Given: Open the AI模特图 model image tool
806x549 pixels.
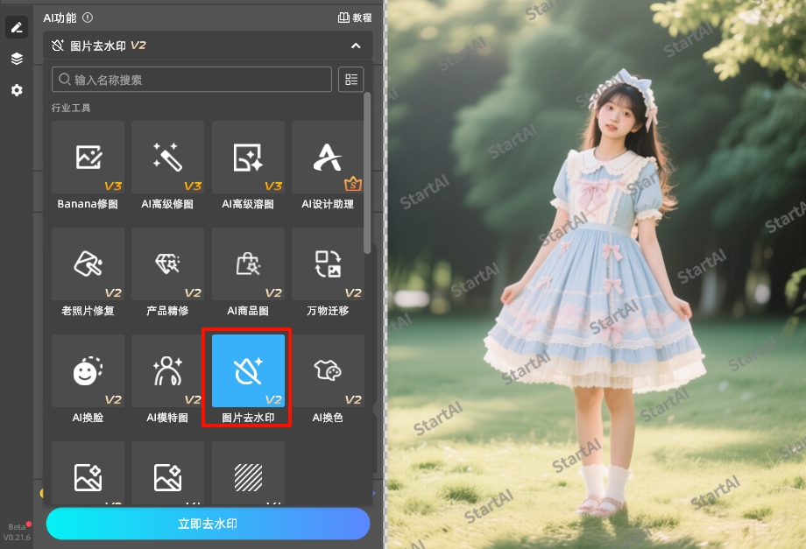Looking at the screenshot, I should (166, 370).
